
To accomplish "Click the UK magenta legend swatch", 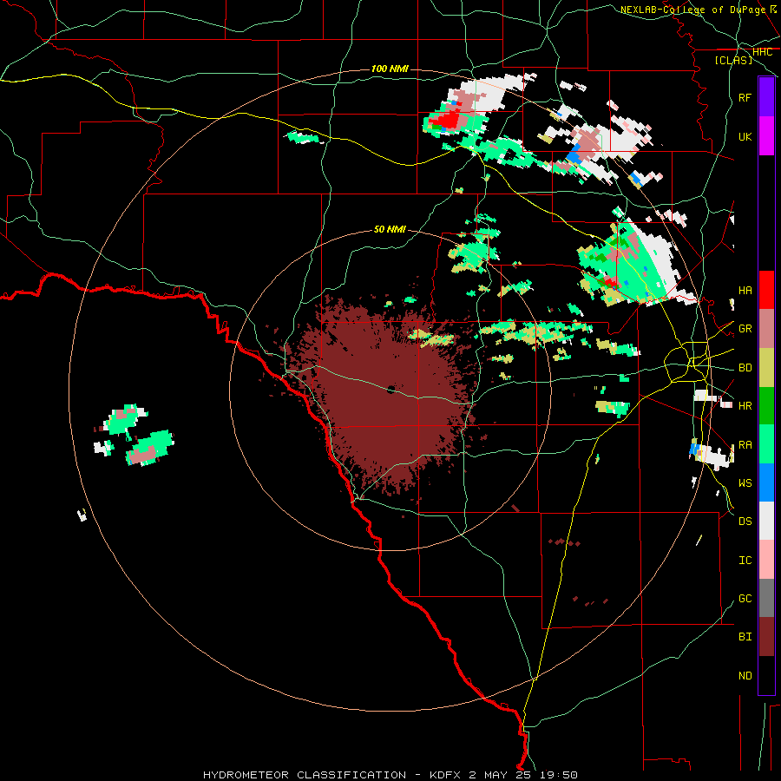I will (766, 136).
